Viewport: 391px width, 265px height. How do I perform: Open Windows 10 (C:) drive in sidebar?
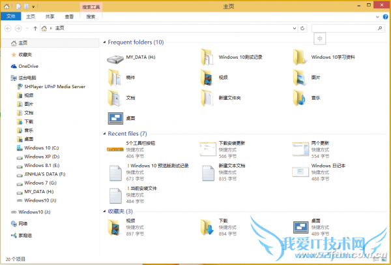pyautogui.click(x=38, y=148)
